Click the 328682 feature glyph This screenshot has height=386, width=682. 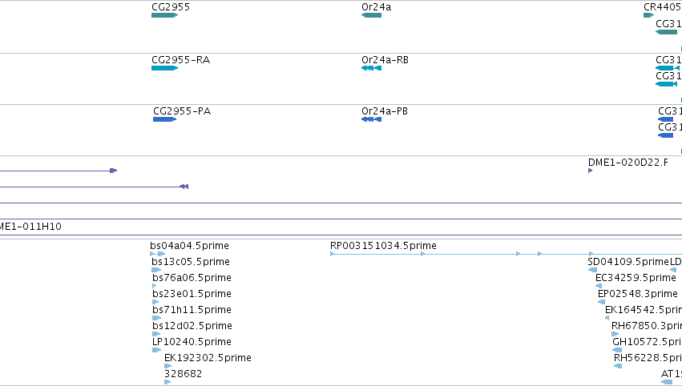pos(167,382)
